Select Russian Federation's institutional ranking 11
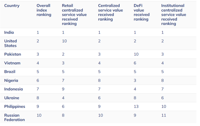The height and width of the screenshot is (126, 200). (163, 115)
